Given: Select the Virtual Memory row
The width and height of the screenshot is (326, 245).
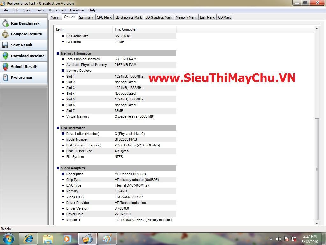Looking at the screenshot, I should coord(118,116).
